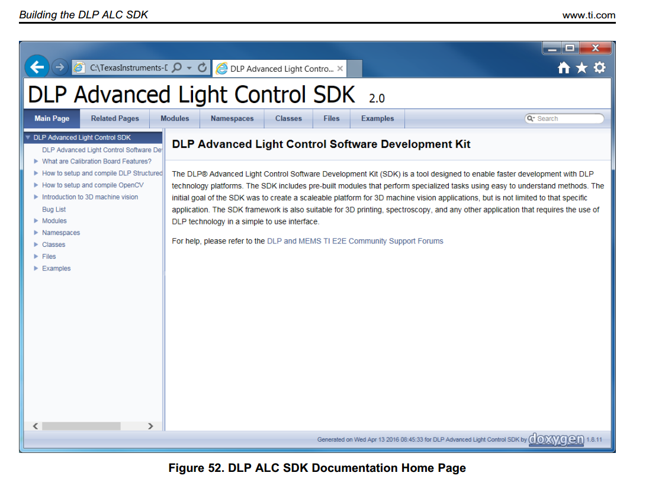Open favorites with the star icon
This screenshot has width=649, height=479.
581,67
